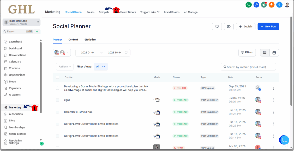Screen dimensions: 294x151
Task: Click the blue help question mark icon
Action: [x=279, y=5]
